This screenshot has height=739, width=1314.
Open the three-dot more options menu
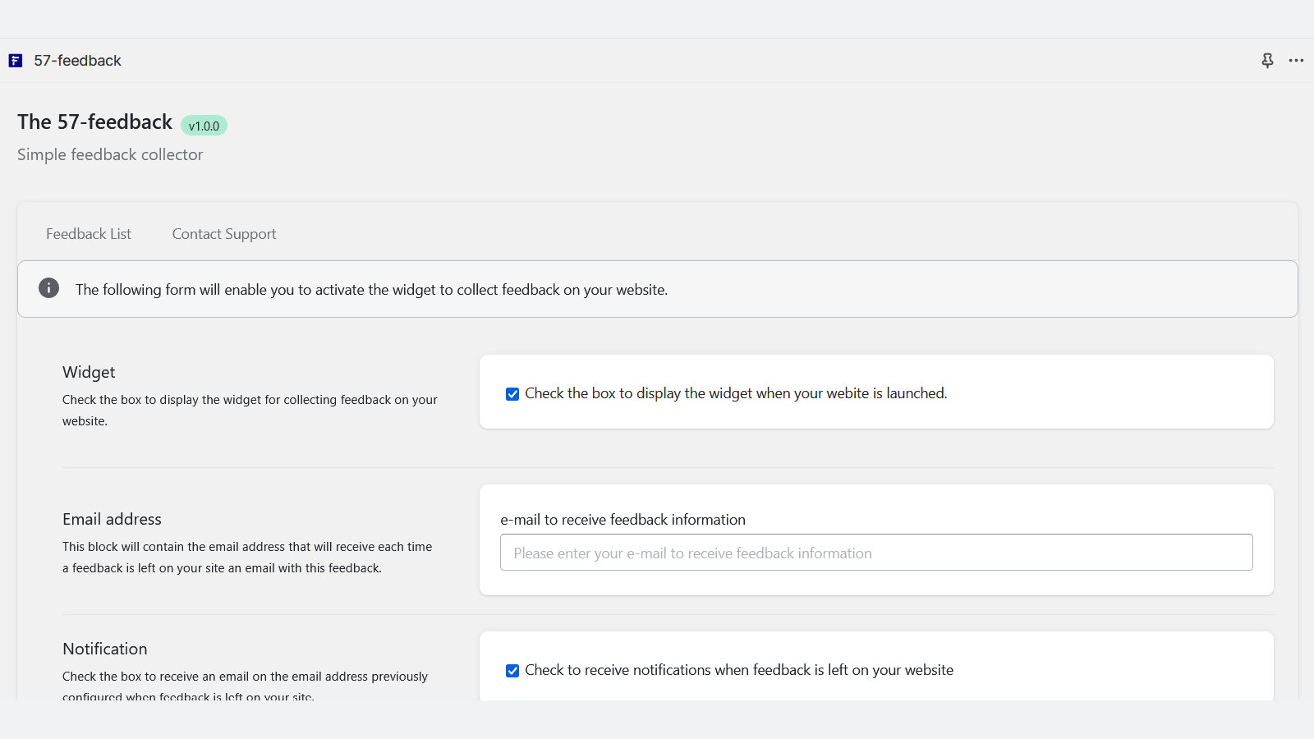coord(1296,61)
